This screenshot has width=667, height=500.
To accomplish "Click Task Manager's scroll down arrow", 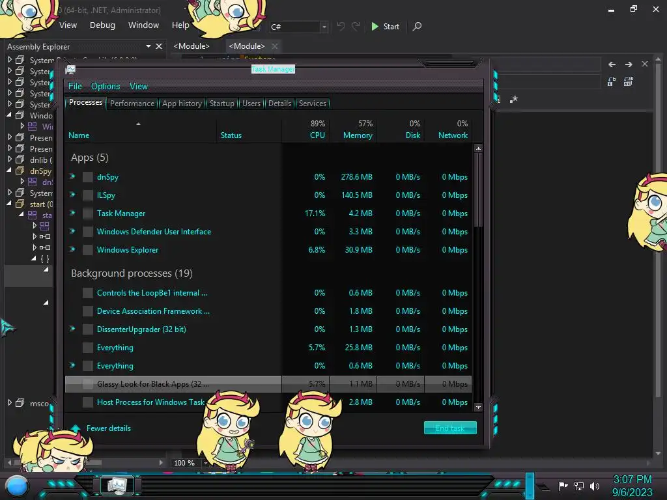I will click(x=478, y=407).
